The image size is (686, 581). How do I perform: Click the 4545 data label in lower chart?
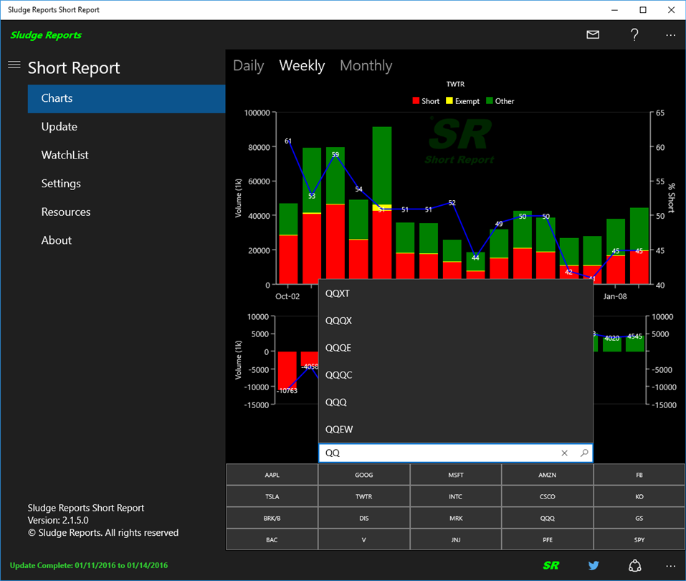pyautogui.click(x=635, y=336)
